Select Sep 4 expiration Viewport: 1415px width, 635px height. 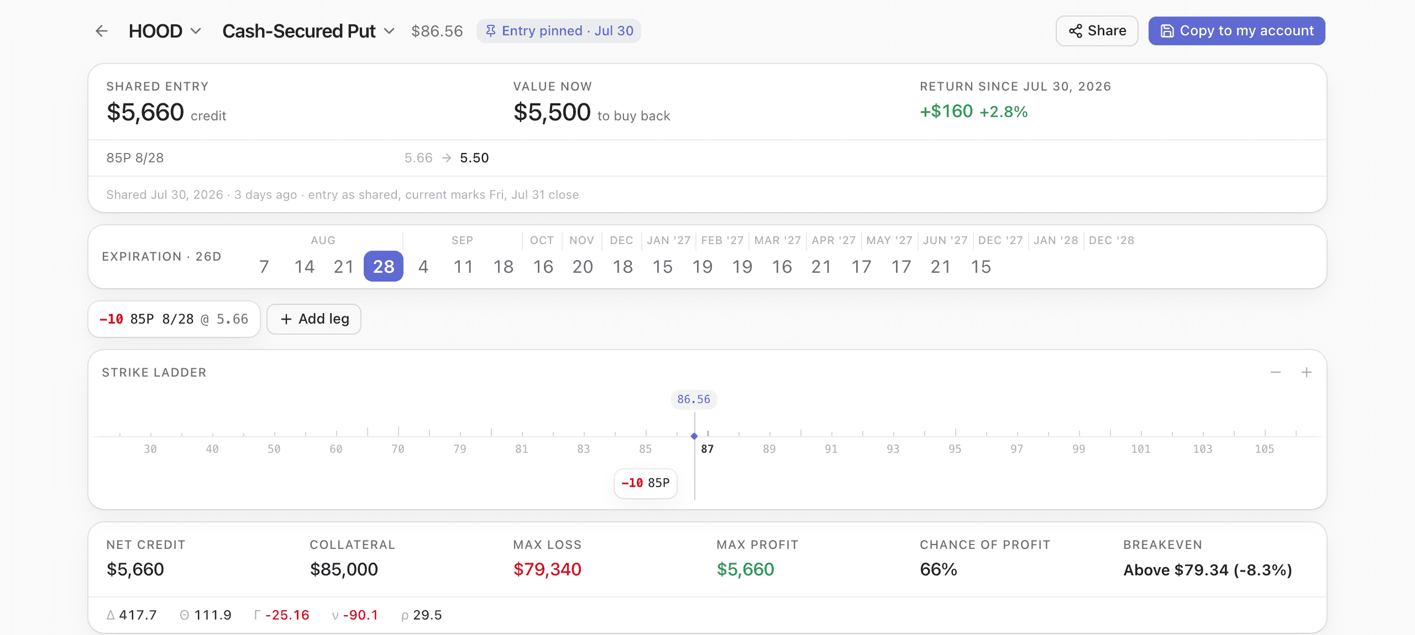423,267
